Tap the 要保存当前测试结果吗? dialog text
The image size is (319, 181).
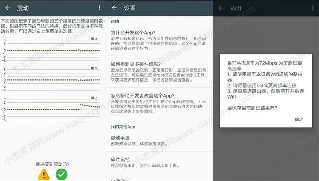[252, 108]
